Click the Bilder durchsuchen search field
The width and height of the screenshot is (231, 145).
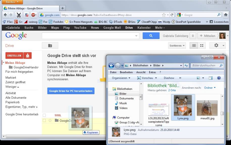pyautogui.click(x=207, y=65)
